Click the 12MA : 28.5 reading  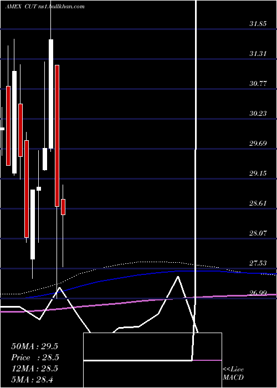click(x=34, y=369)
